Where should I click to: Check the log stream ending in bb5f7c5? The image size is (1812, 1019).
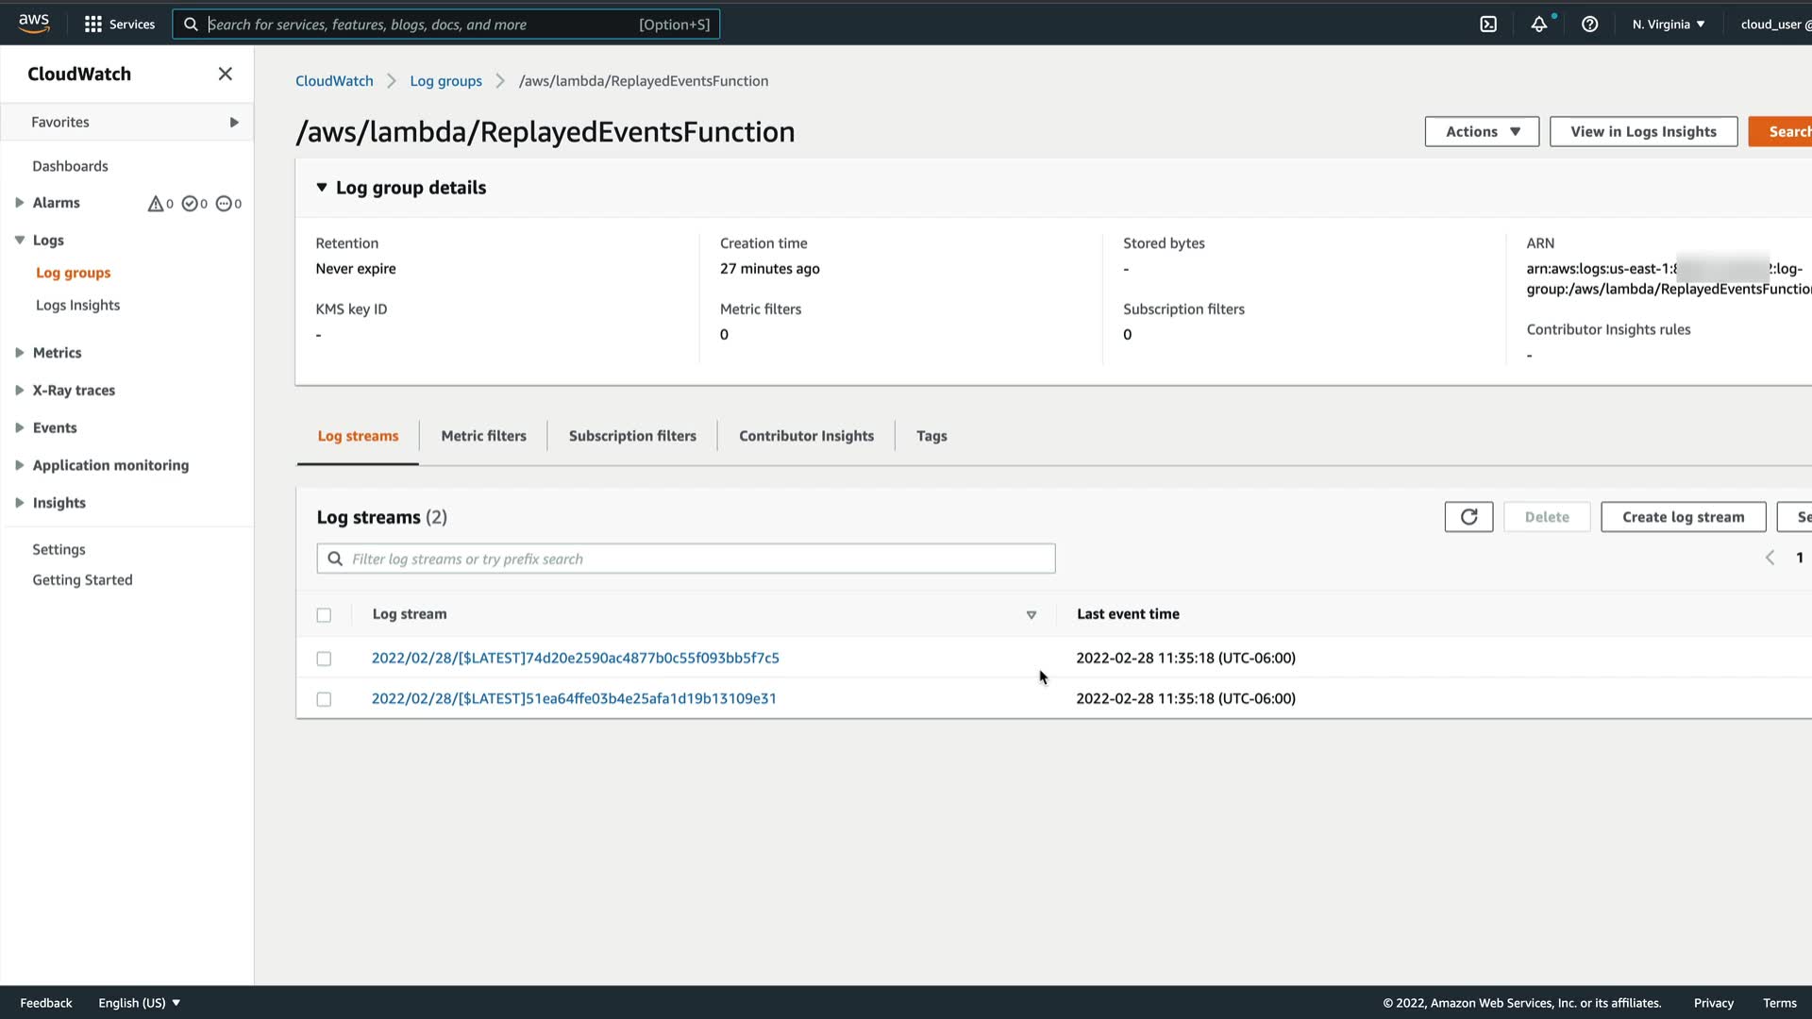tap(324, 659)
